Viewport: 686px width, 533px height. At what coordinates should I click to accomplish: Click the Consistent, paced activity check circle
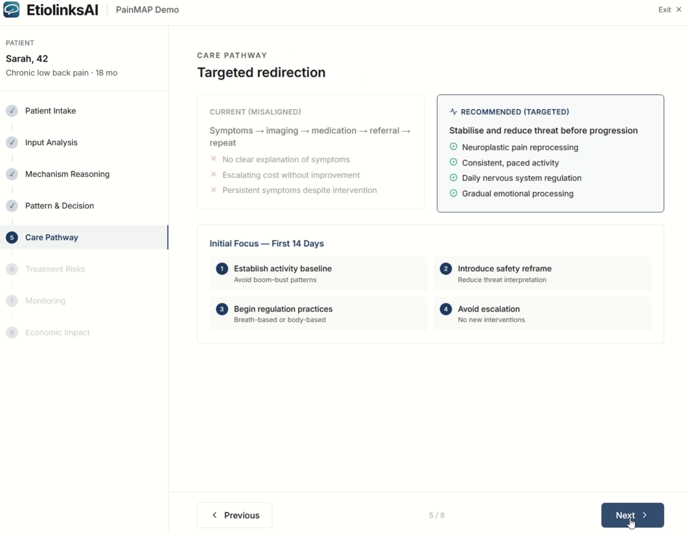coord(453,162)
